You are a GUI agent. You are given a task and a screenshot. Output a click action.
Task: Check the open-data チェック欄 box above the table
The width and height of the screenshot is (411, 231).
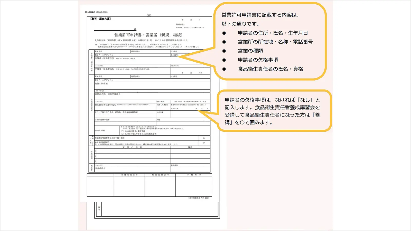coord(197,47)
